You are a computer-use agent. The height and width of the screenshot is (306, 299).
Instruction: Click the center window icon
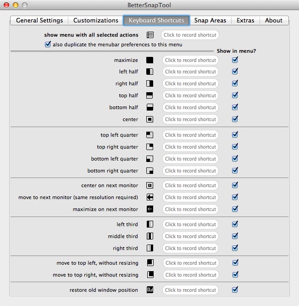coord(149,119)
